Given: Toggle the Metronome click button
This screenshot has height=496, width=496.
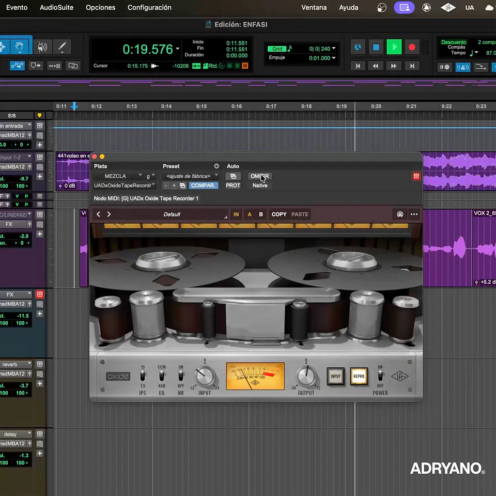Looking at the screenshot, I should 462,67.
